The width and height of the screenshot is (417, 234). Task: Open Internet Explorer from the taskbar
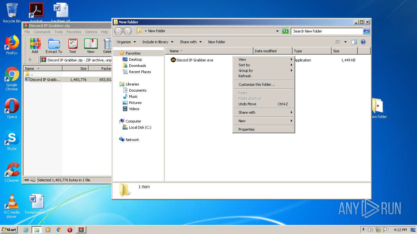tap(26, 230)
